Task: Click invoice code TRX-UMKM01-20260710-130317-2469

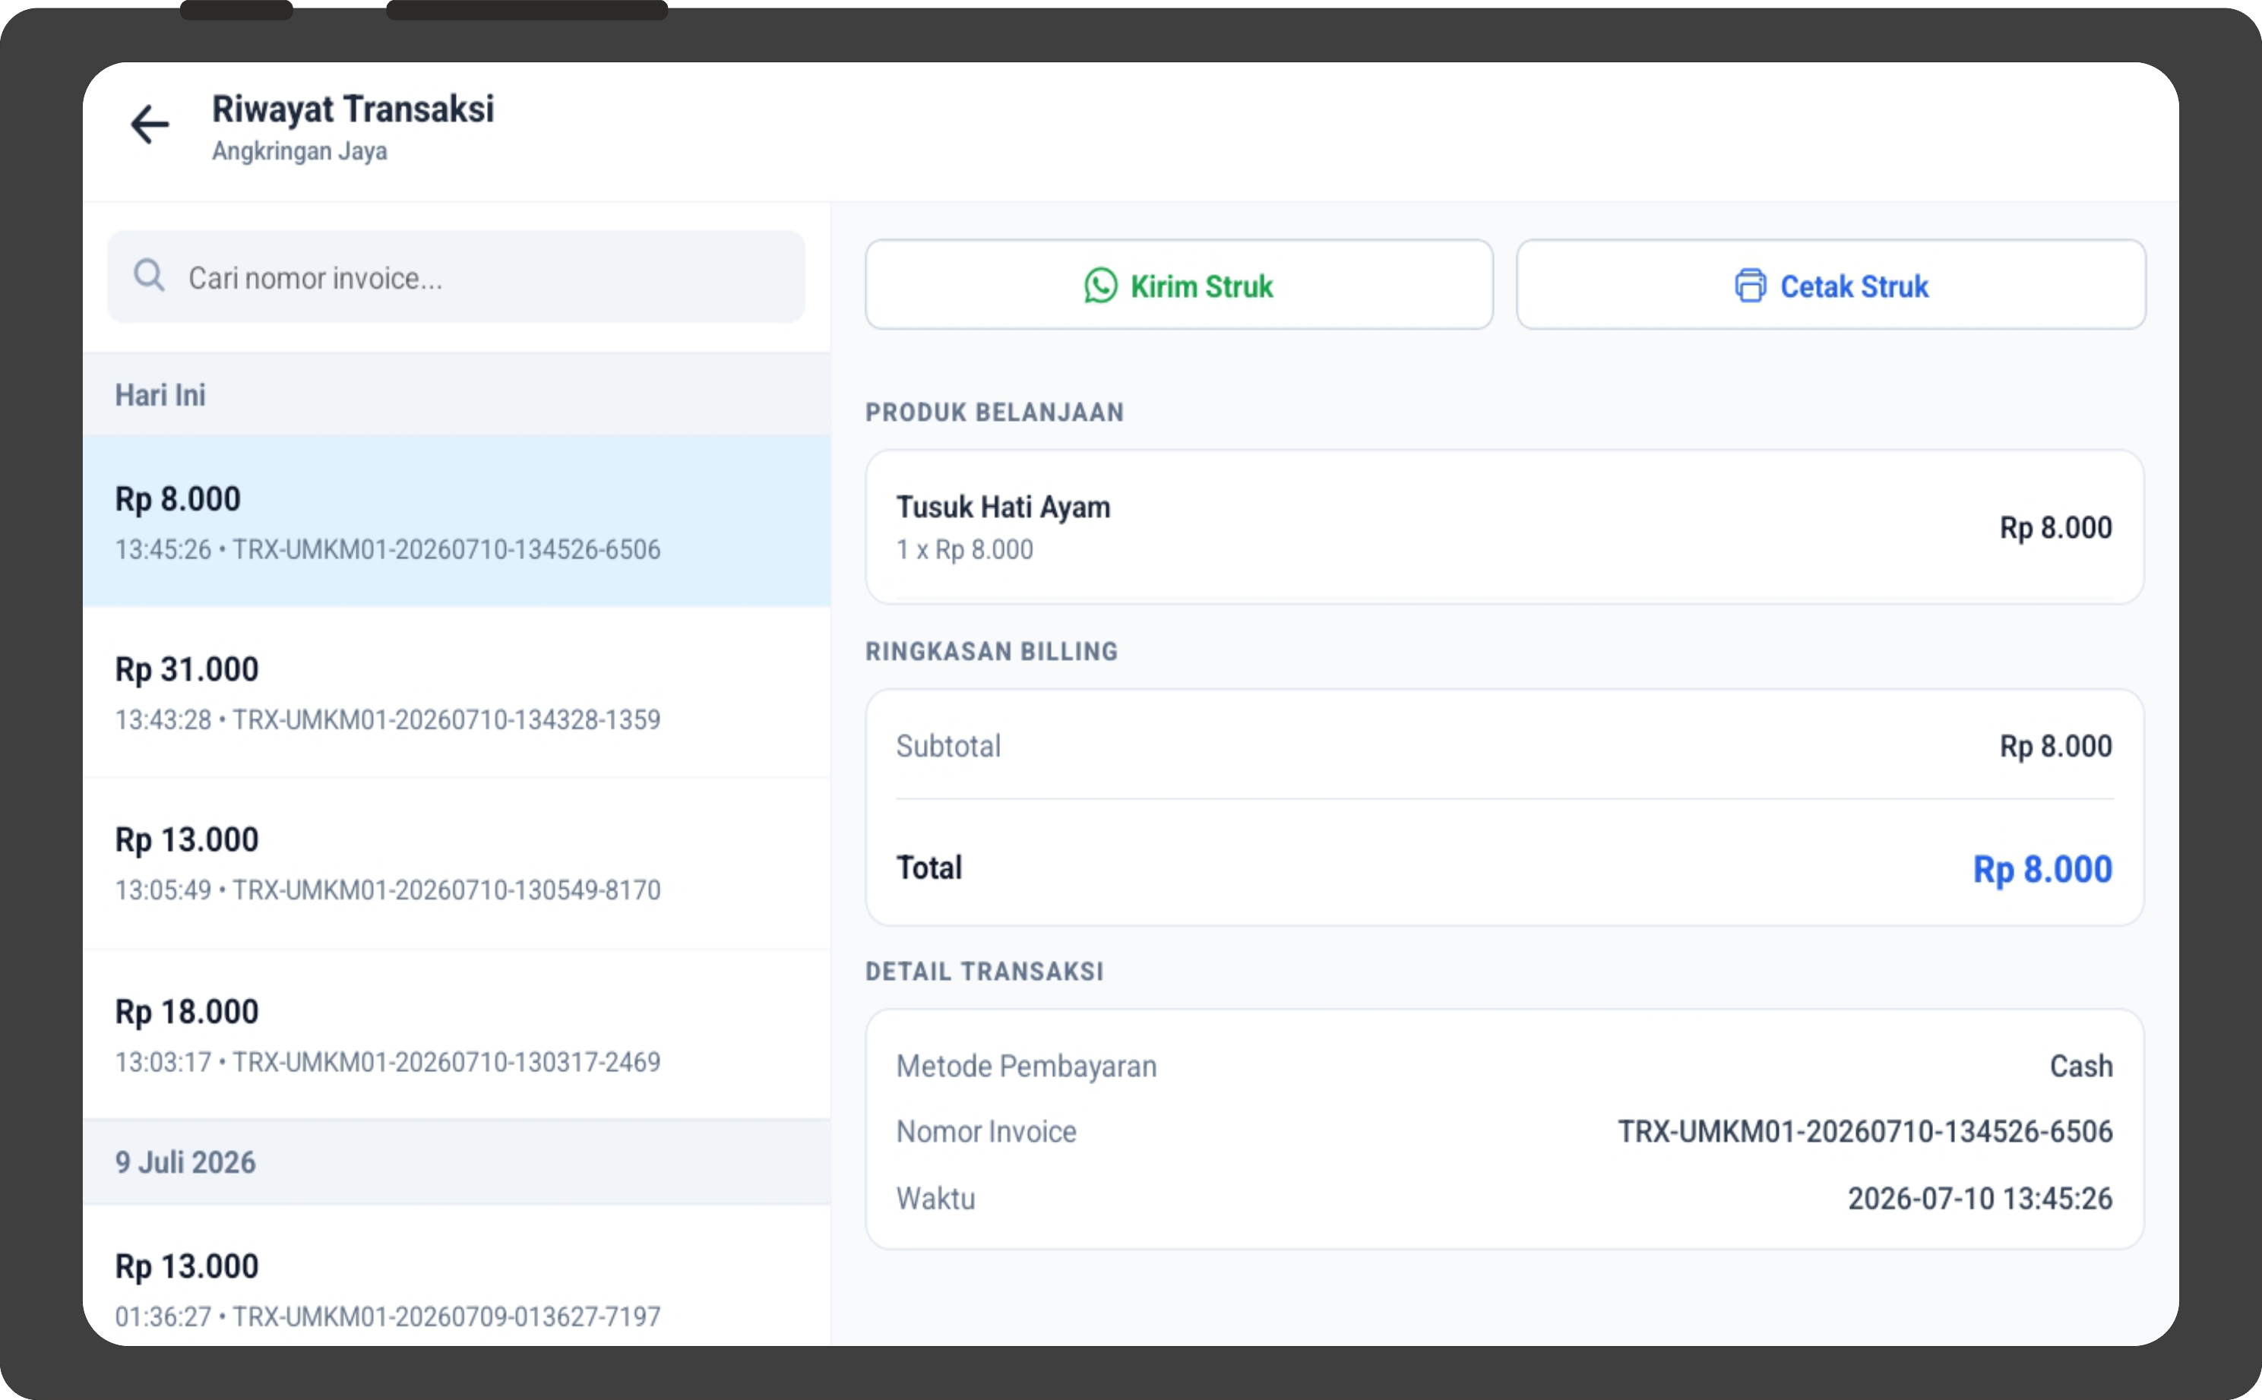Action: pyautogui.click(x=446, y=1062)
